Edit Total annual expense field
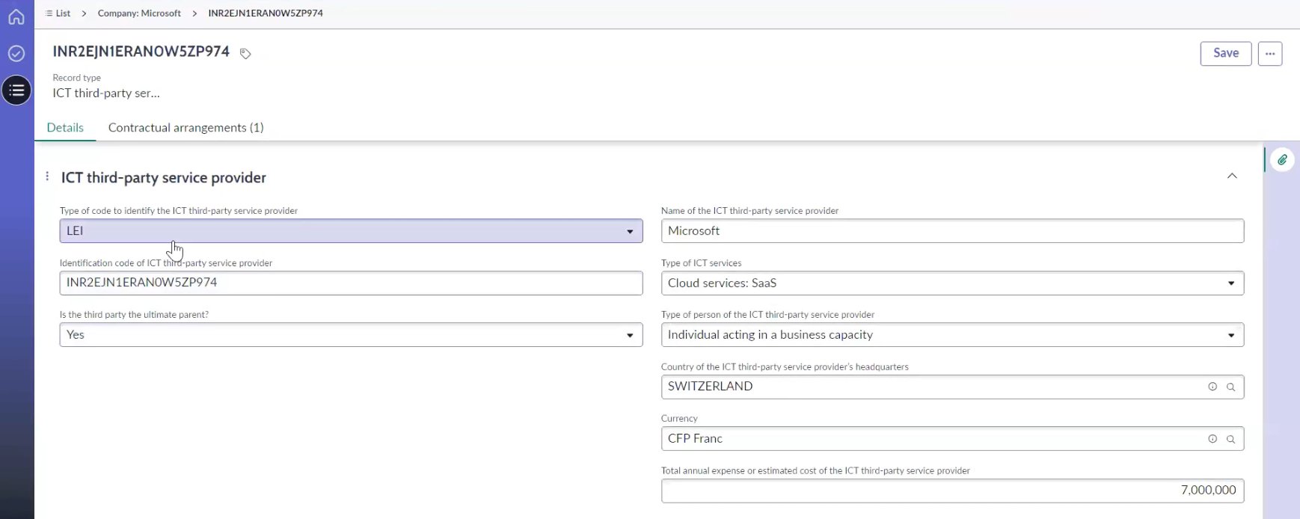 pyautogui.click(x=952, y=491)
